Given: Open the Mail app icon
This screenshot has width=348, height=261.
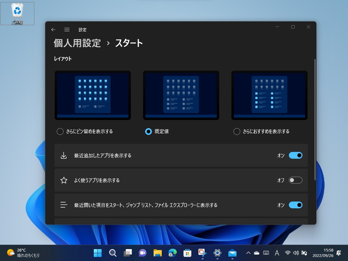Looking at the screenshot, I should (x=232, y=253).
